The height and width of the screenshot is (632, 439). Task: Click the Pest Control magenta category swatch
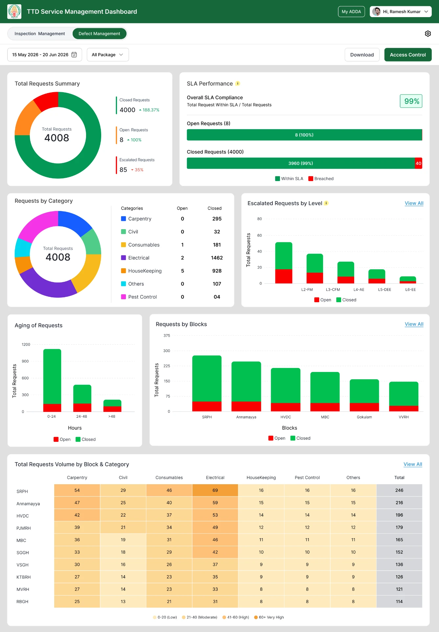[124, 297]
